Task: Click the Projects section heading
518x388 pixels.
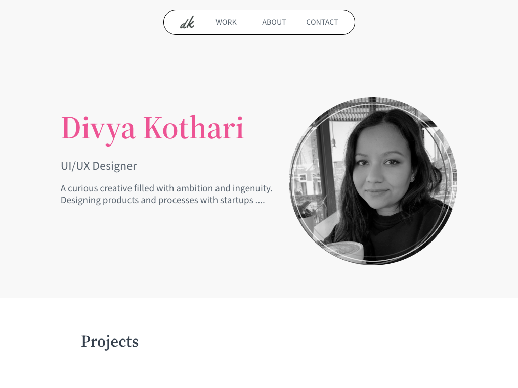Action: 110,342
